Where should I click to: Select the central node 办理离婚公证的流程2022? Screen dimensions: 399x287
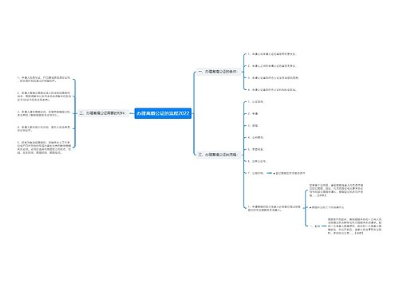click(163, 113)
